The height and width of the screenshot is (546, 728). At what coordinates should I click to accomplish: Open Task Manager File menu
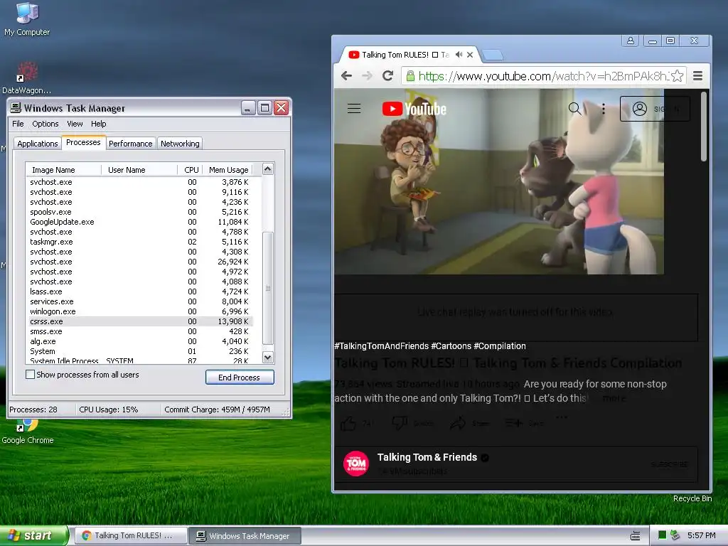(x=18, y=124)
